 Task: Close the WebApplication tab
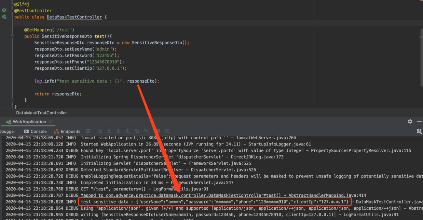click(x=50, y=122)
